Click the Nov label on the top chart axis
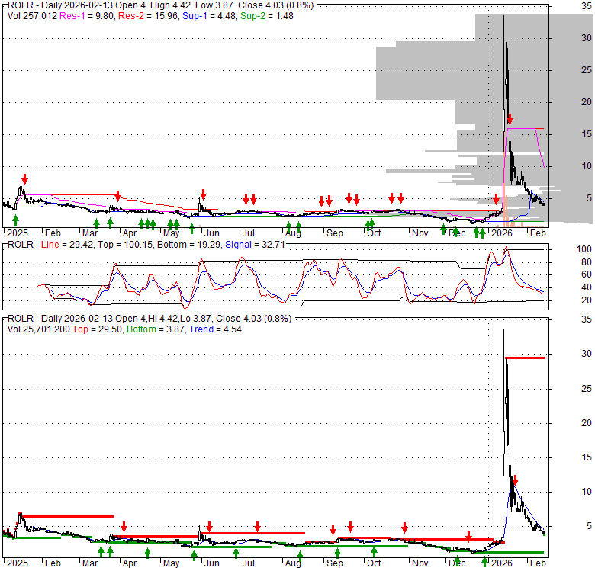Screen dimensions: 595x568 pyautogui.click(x=420, y=233)
